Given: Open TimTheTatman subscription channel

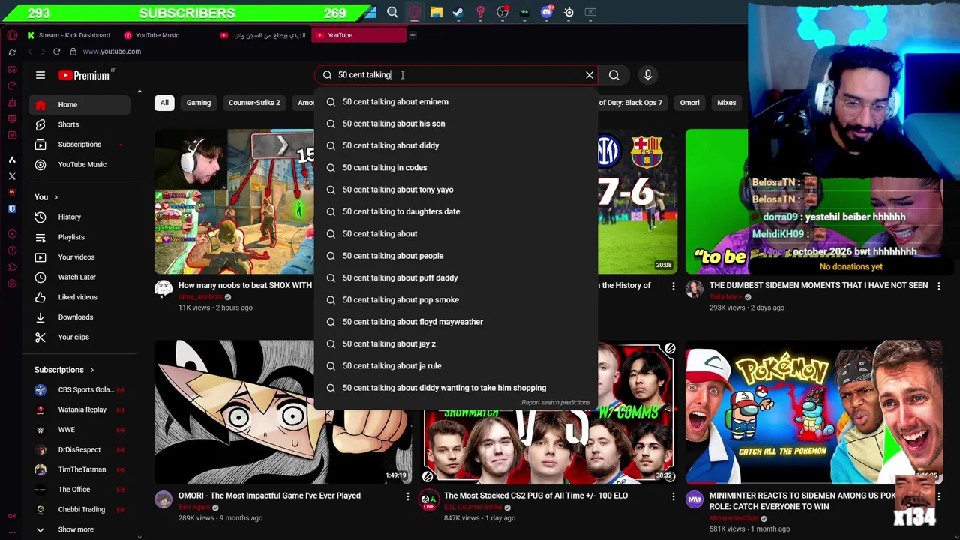Looking at the screenshot, I should click(x=79, y=469).
